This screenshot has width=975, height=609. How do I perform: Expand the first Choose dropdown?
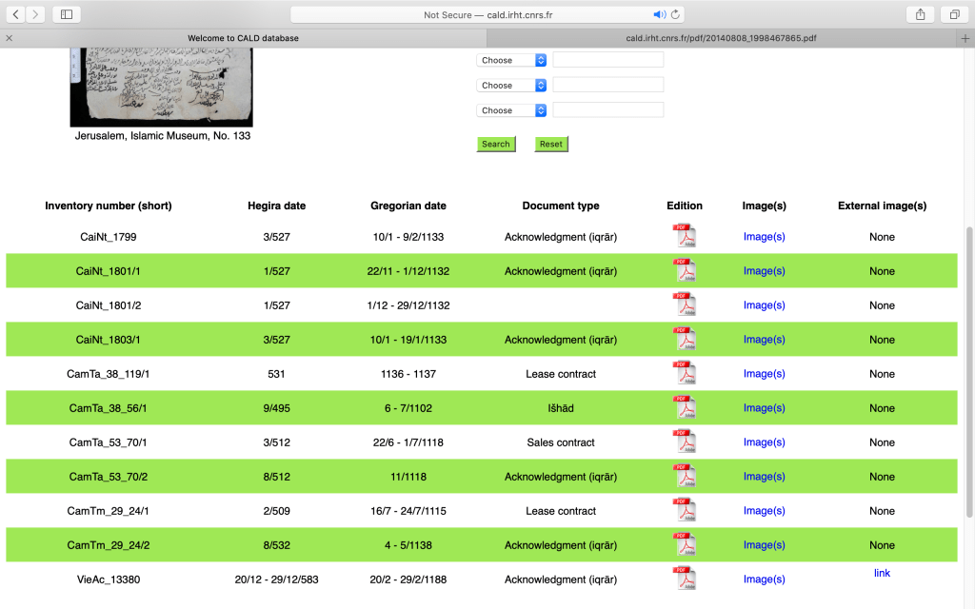(x=511, y=60)
